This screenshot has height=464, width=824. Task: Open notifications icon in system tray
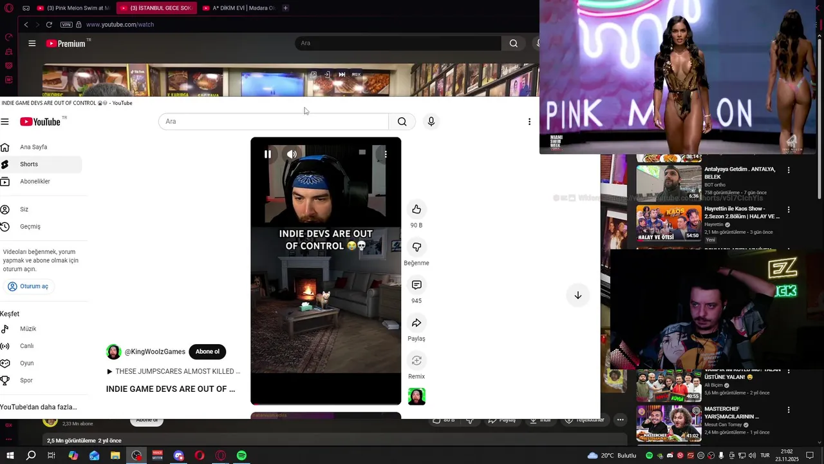[810, 456]
